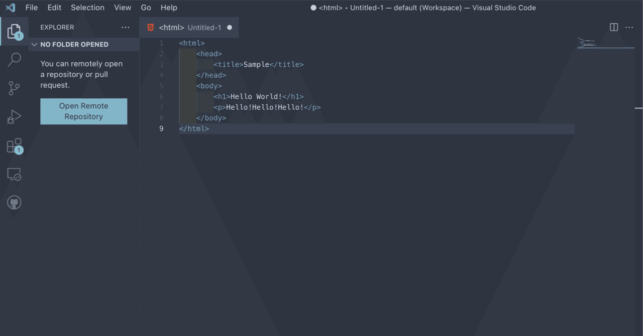Viewport: 643px width, 336px height.
Task: Open Explorer's Views and More Actions menu
Action: (x=126, y=27)
